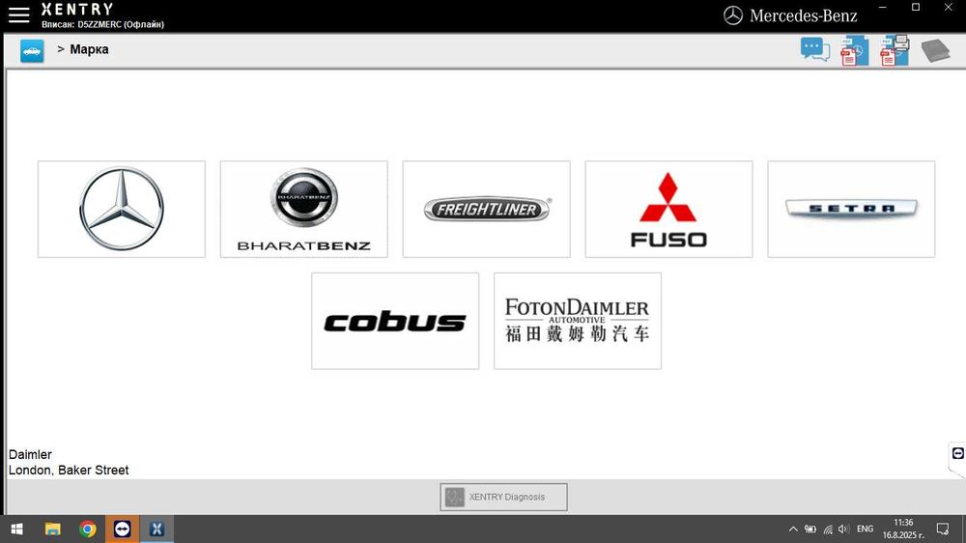Viewport: 966px width, 543px height.
Task: Click the London, Baker Street text
Action: pyautogui.click(x=69, y=471)
